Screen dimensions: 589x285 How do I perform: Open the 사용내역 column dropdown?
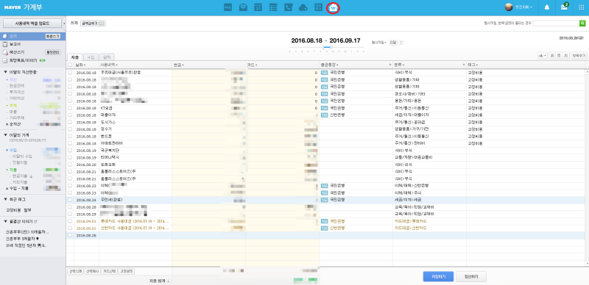tap(116, 65)
